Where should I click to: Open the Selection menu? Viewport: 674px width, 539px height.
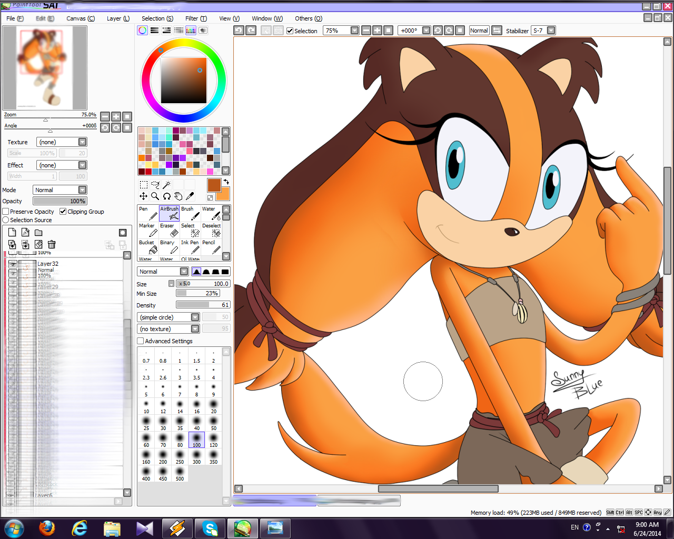point(157,18)
